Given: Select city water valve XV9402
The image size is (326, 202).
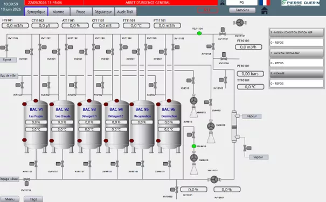Looking at the screenshot, I should [x=100, y=85].
